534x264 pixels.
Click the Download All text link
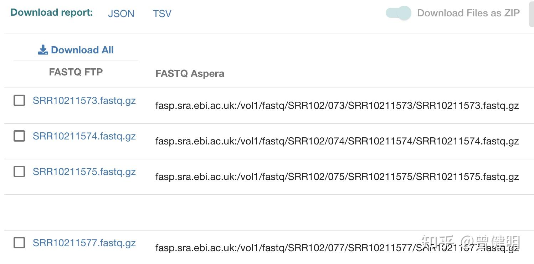click(x=82, y=50)
